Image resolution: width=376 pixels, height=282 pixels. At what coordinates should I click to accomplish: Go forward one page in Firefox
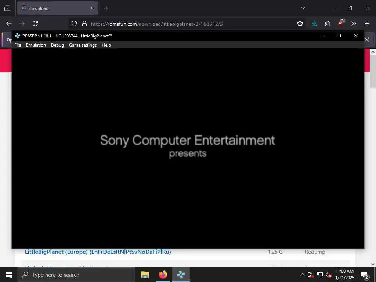(x=22, y=23)
